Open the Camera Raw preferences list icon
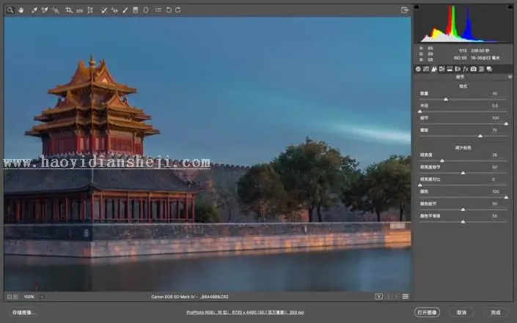The height and width of the screenshot is (323, 517). click(x=158, y=10)
